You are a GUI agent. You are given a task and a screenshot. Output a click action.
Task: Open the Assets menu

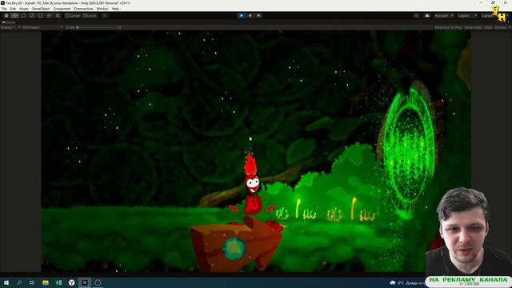[24, 9]
